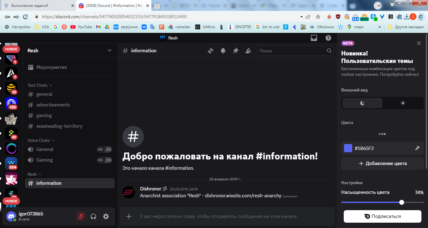Image resolution: width=428 pixels, height=228 pixels.
Task: Collapse the Text Chats category
Action: 40,85
